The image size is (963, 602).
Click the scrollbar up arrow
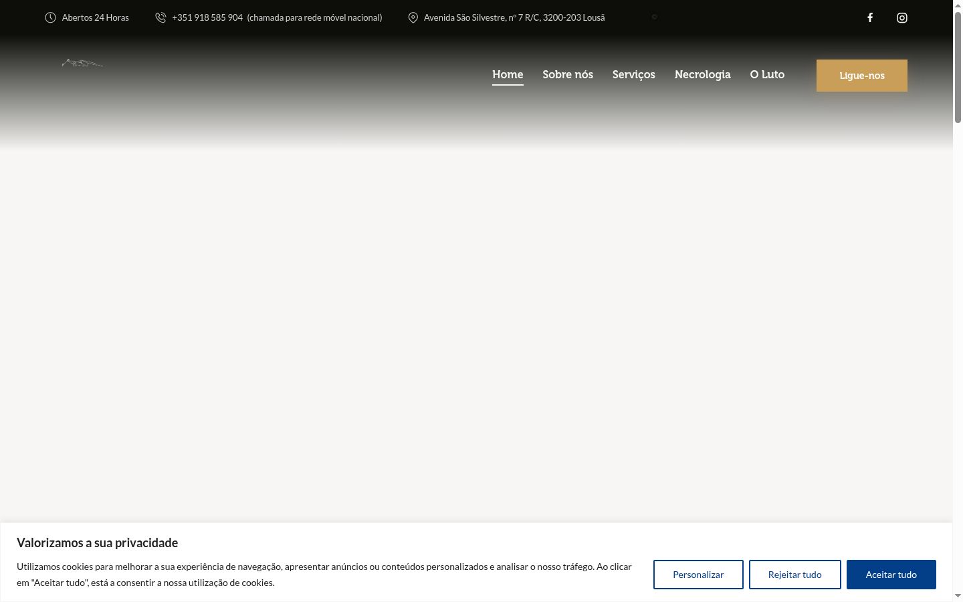coord(958,5)
